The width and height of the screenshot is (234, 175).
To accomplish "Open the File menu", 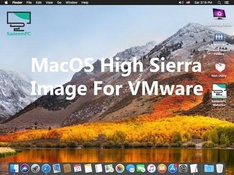I will click(x=29, y=2).
